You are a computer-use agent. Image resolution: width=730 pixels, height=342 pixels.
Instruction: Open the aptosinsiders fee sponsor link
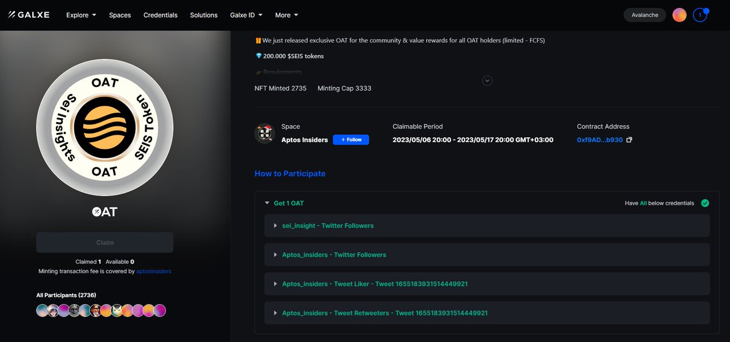154,272
